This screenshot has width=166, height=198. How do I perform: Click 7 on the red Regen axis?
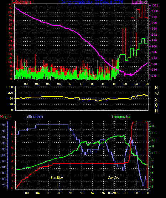(12, 141)
